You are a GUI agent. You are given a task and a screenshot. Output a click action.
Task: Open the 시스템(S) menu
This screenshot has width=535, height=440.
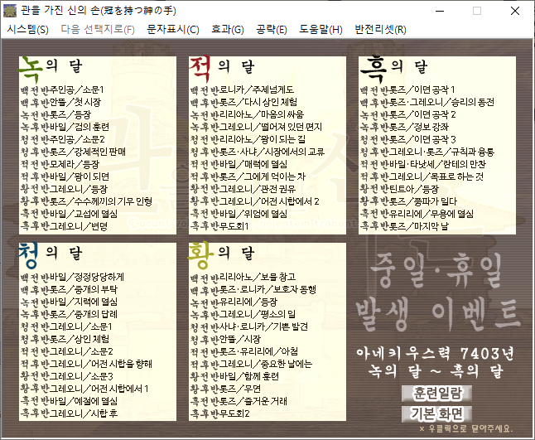27,29
